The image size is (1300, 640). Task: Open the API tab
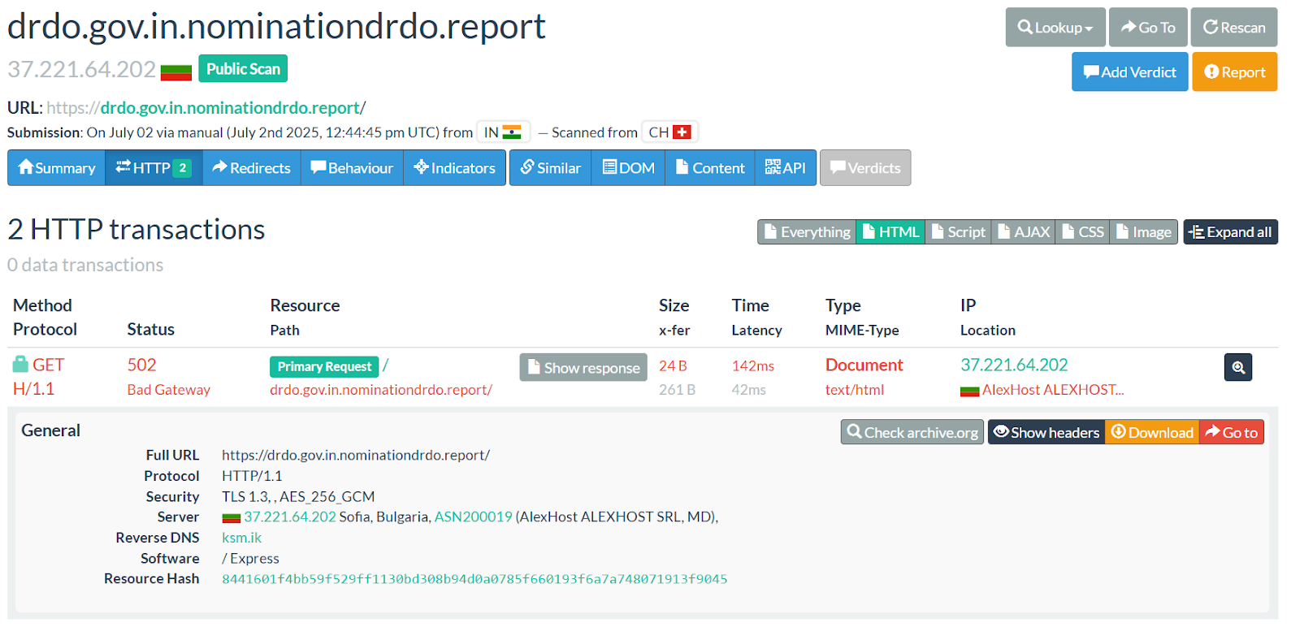point(786,168)
